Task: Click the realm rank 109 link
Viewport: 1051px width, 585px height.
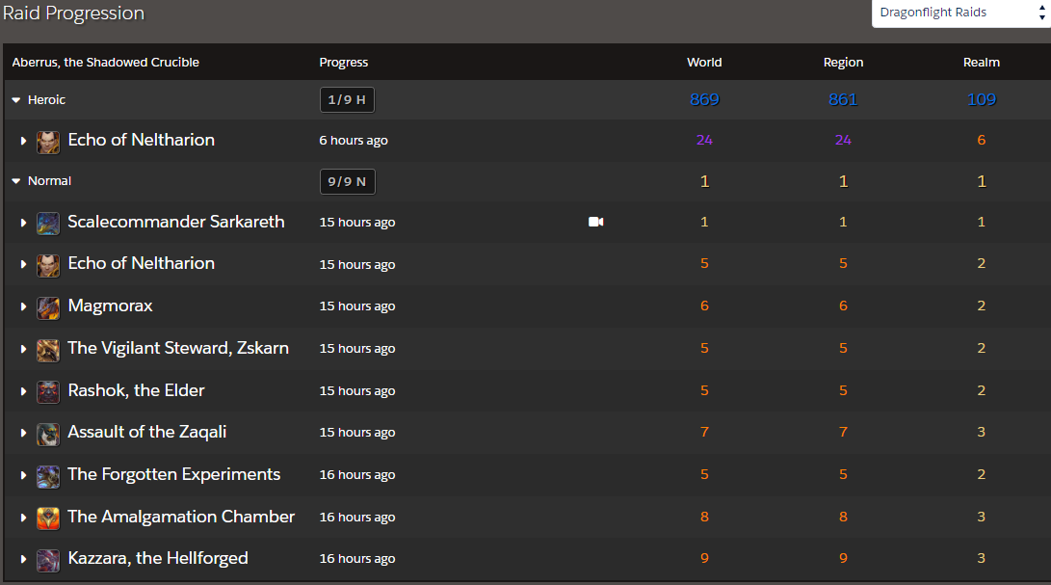Action: (x=981, y=99)
